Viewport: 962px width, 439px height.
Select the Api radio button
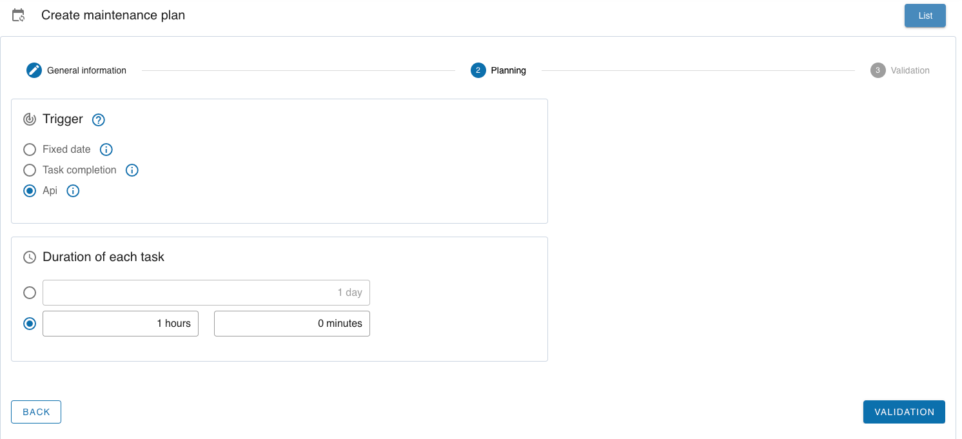point(30,191)
